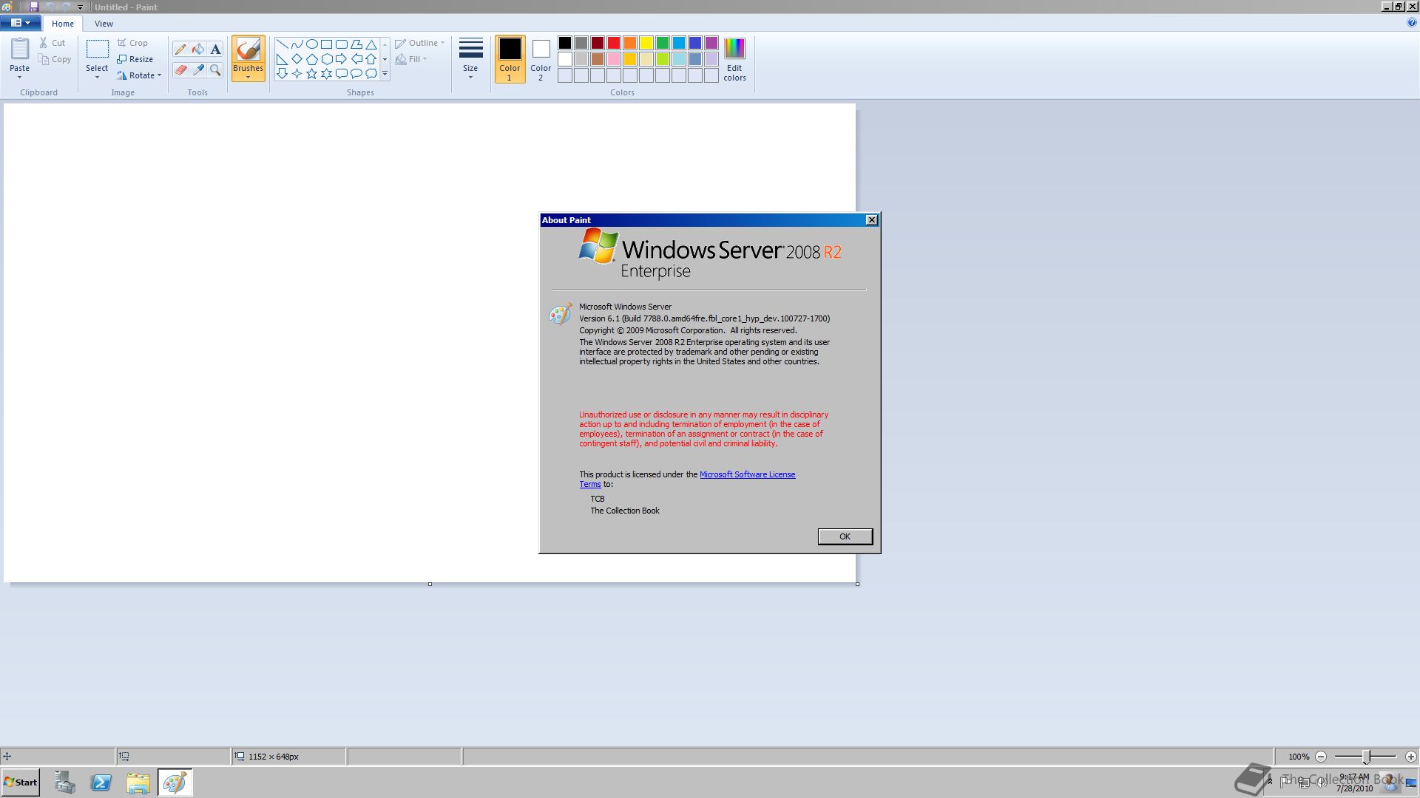The width and height of the screenshot is (1420, 798).
Task: Select the Magnifier tool
Action: click(x=215, y=70)
